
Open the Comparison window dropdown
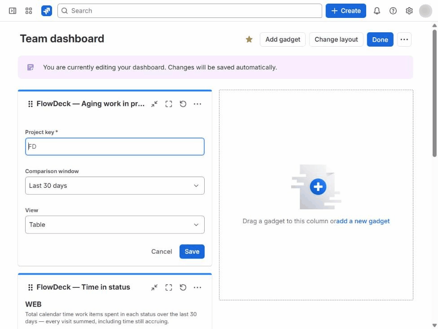click(115, 186)
